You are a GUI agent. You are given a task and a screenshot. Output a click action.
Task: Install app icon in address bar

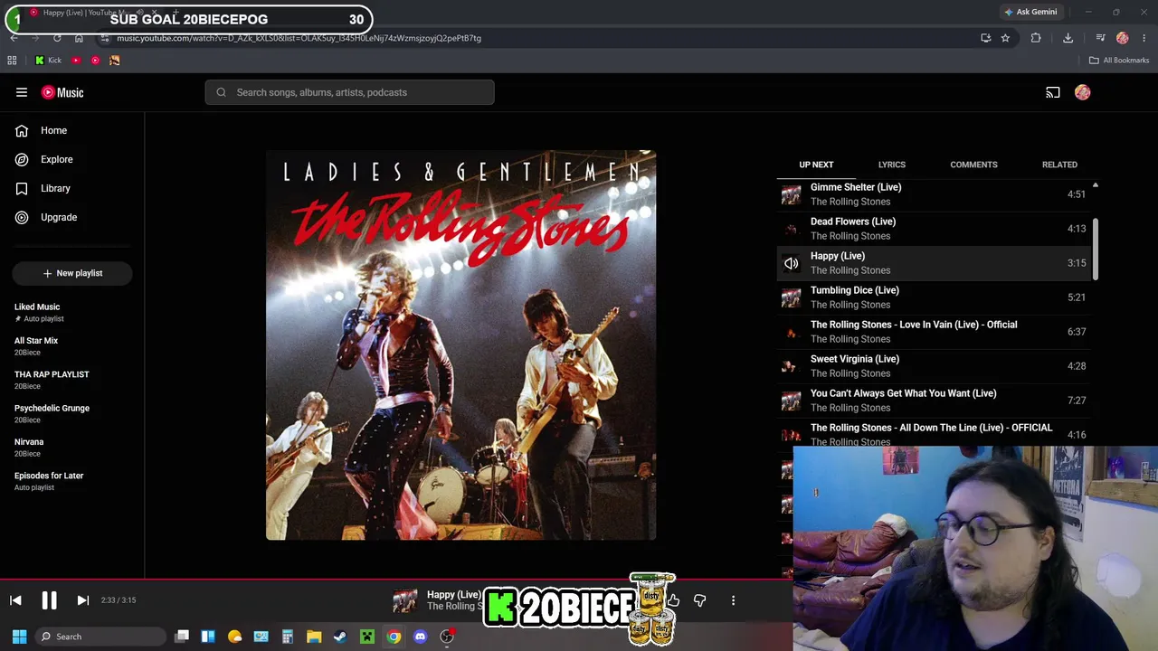point(986,38)
